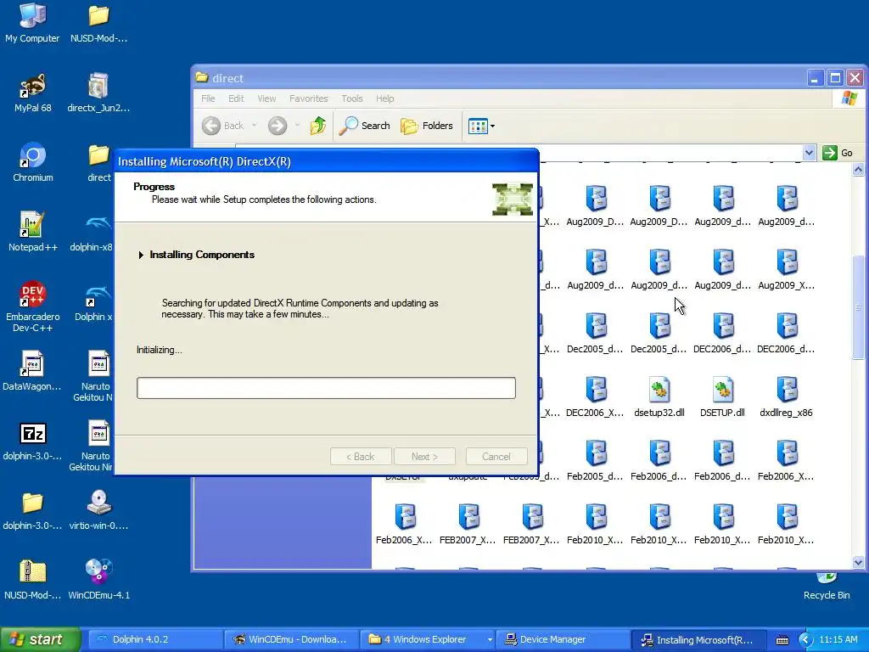This screenshot has width=869, height=652.
Task: Select the Embarcadero Dev-C++ desktop icon
Action: point(33,306)
